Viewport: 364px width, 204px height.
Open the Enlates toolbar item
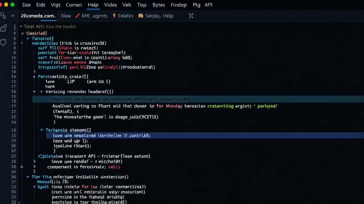125,16
